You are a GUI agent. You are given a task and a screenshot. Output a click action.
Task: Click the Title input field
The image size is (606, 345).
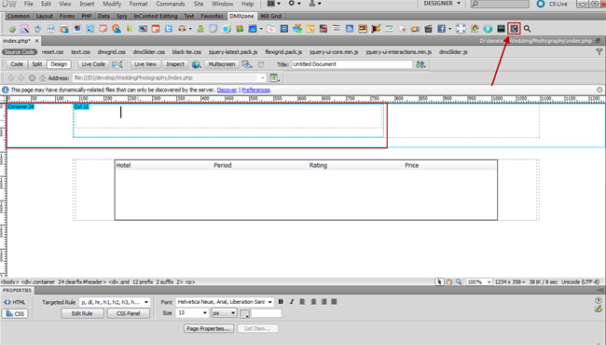coord(351,64)
